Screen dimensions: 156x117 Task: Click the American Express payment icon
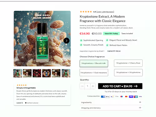point(103,97)
